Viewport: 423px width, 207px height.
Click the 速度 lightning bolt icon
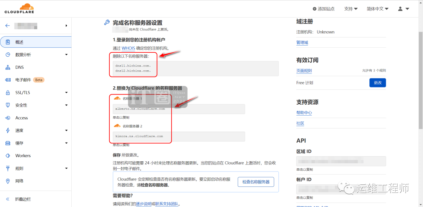click(x=8, y=130)
